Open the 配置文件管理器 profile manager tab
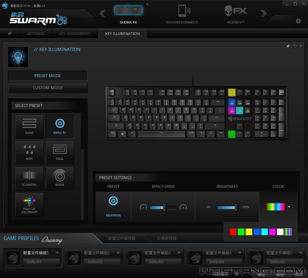 coord(122,238)
